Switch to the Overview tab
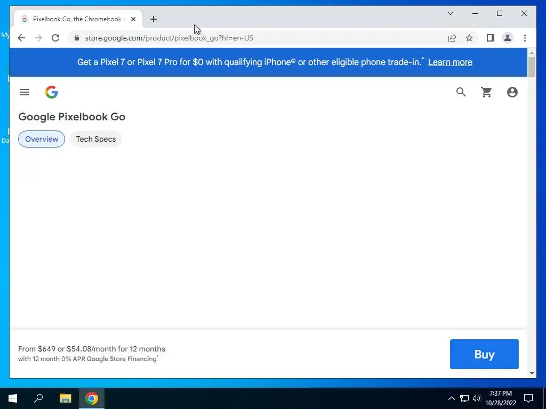The width and height of the screenshot is (546, 409). 42,139
